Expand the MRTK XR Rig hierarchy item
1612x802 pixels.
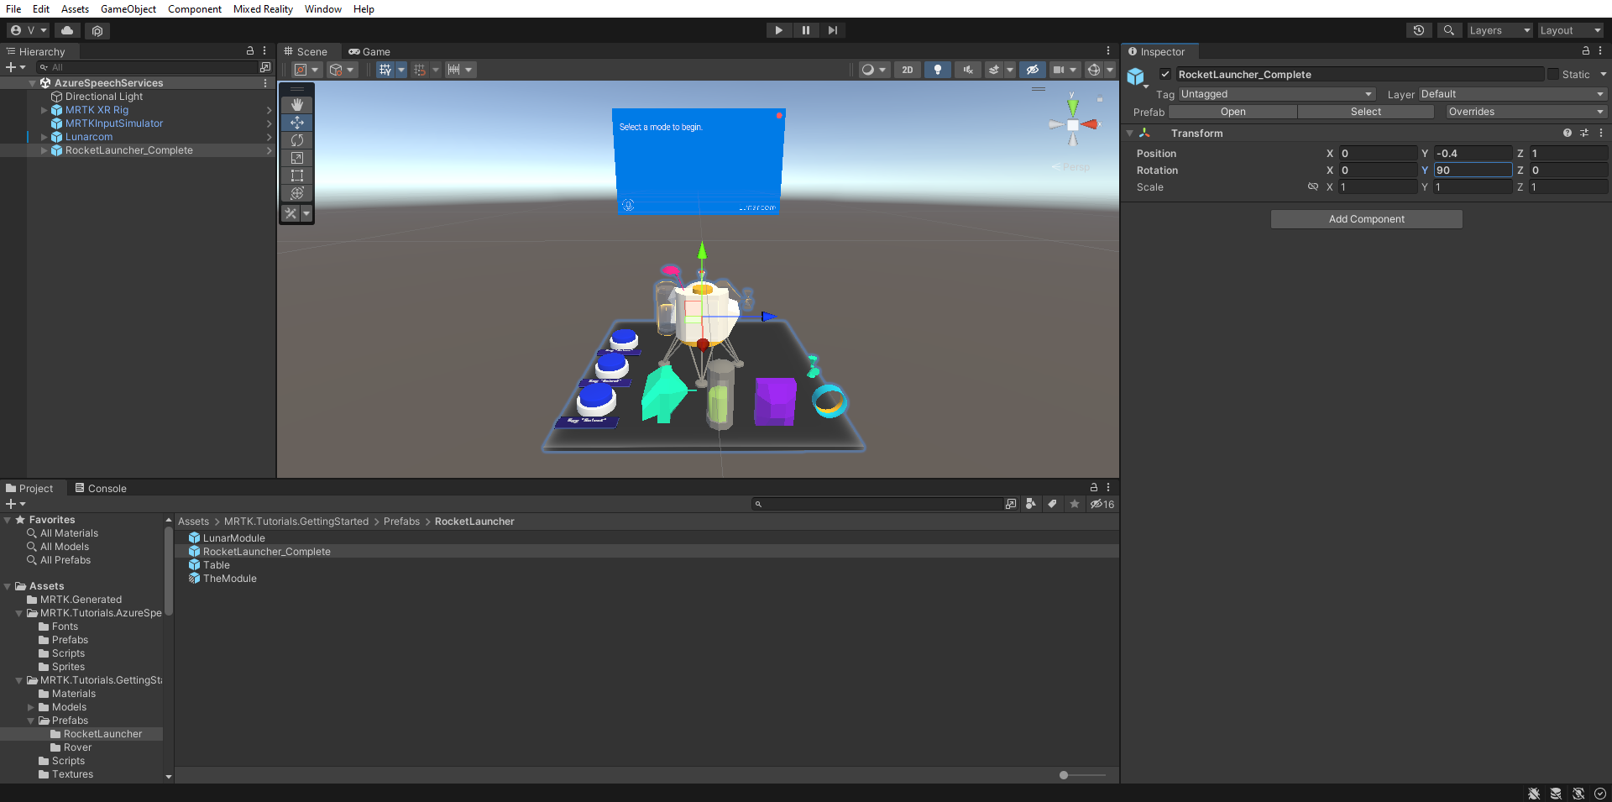tap(44, 110)
